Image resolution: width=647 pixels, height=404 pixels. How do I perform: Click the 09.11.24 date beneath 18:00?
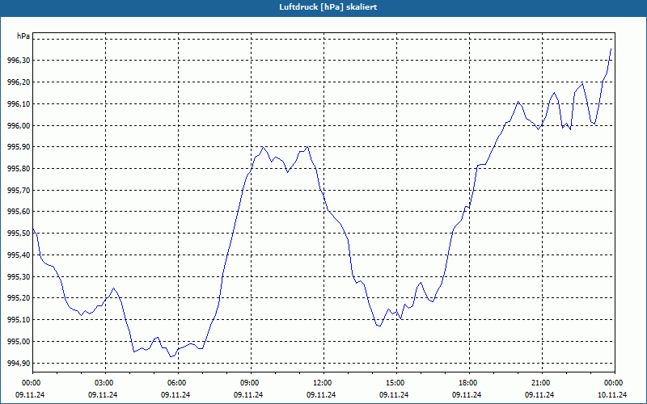(x=467, y=395)
